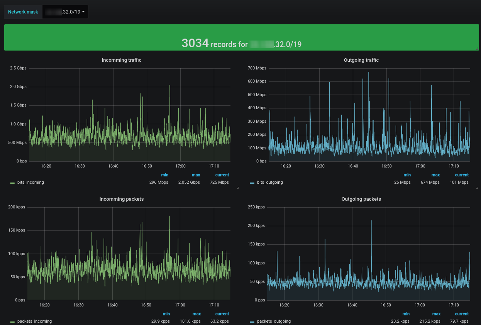Click 200 kpps axis label in Incomming packets
Screen dimensions: 481x325
click(17, 207)
